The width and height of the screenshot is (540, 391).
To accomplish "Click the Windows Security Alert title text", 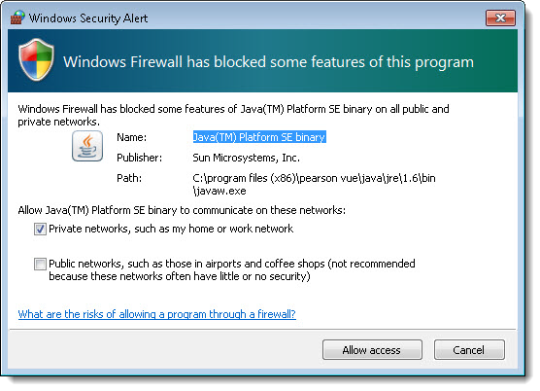I will pyautogui.click(x=88, y=18).
